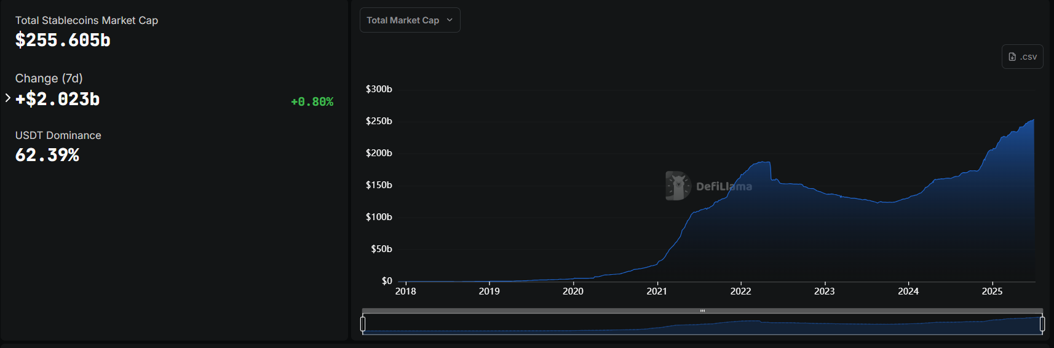Click the $255.605b total market cap value
The width and height of the screenshot is (1054, 348).
[63, 41]
